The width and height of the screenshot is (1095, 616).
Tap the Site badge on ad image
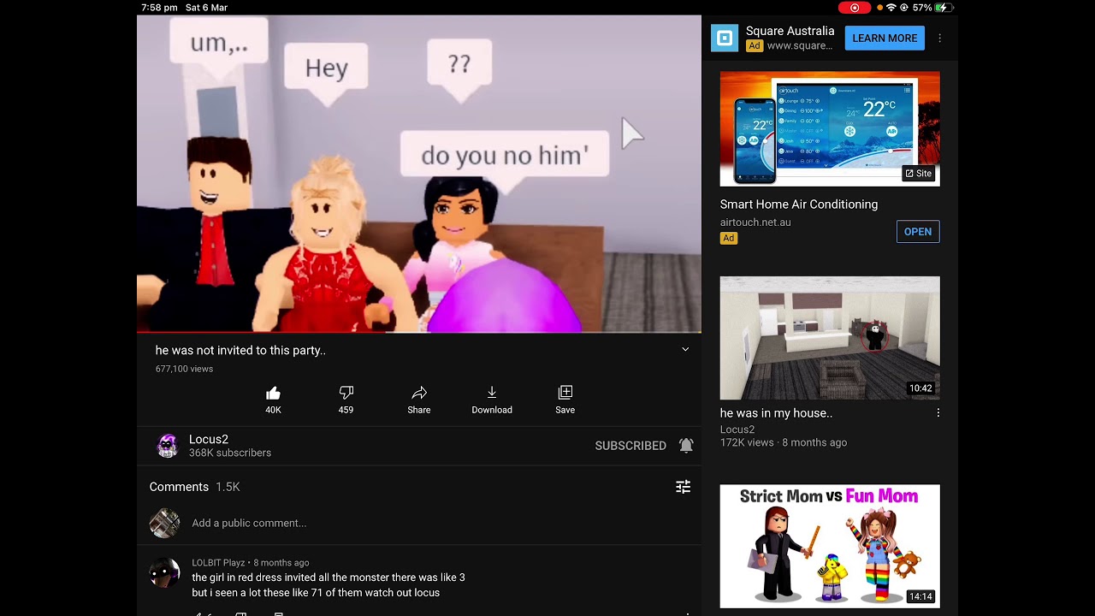click(x=919, y=173)
